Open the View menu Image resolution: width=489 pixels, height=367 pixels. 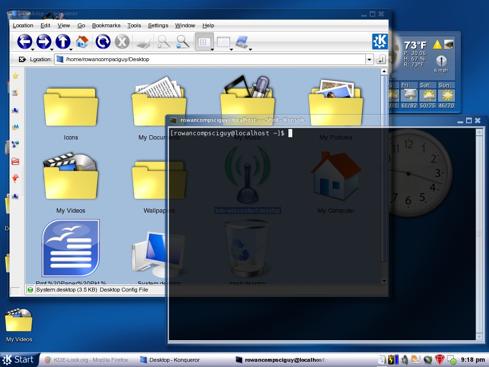coord(64,26)
